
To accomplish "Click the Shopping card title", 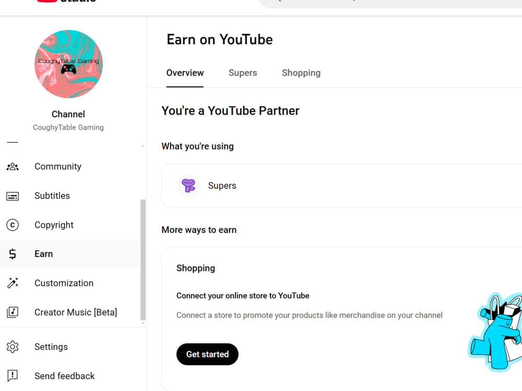I will [196, 268].
